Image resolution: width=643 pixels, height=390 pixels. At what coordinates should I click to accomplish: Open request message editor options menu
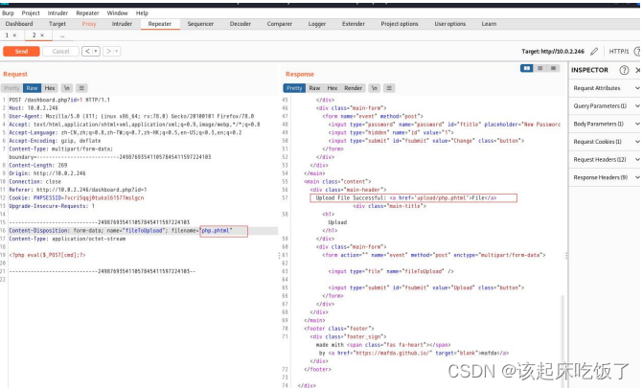coord(81,88)
